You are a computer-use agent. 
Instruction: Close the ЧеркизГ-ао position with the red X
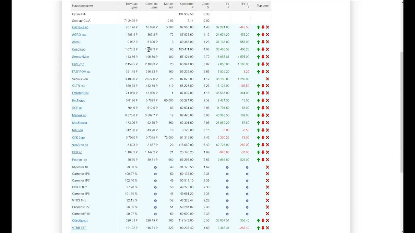click(267, 79)
